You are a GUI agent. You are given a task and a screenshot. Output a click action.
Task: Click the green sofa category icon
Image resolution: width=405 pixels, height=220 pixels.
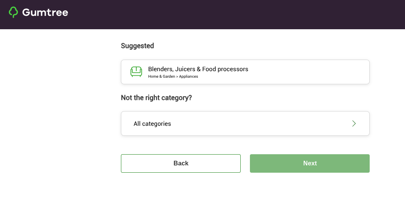pos(136,72)
